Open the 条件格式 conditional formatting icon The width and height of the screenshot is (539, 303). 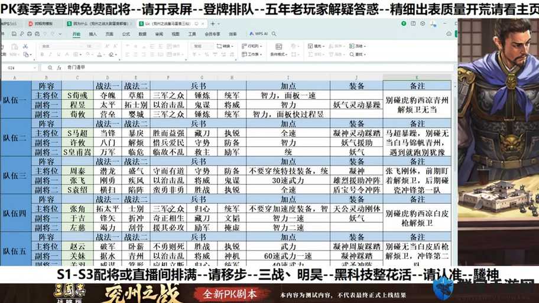coord(279,47)
